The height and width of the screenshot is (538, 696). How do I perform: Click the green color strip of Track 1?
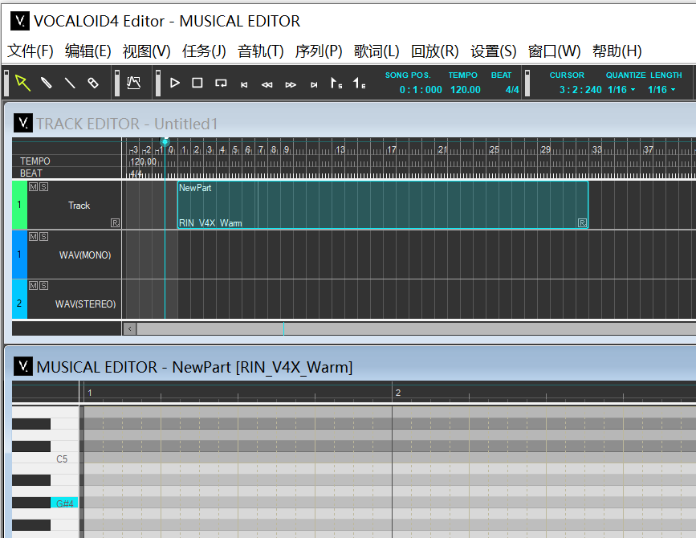19,205
